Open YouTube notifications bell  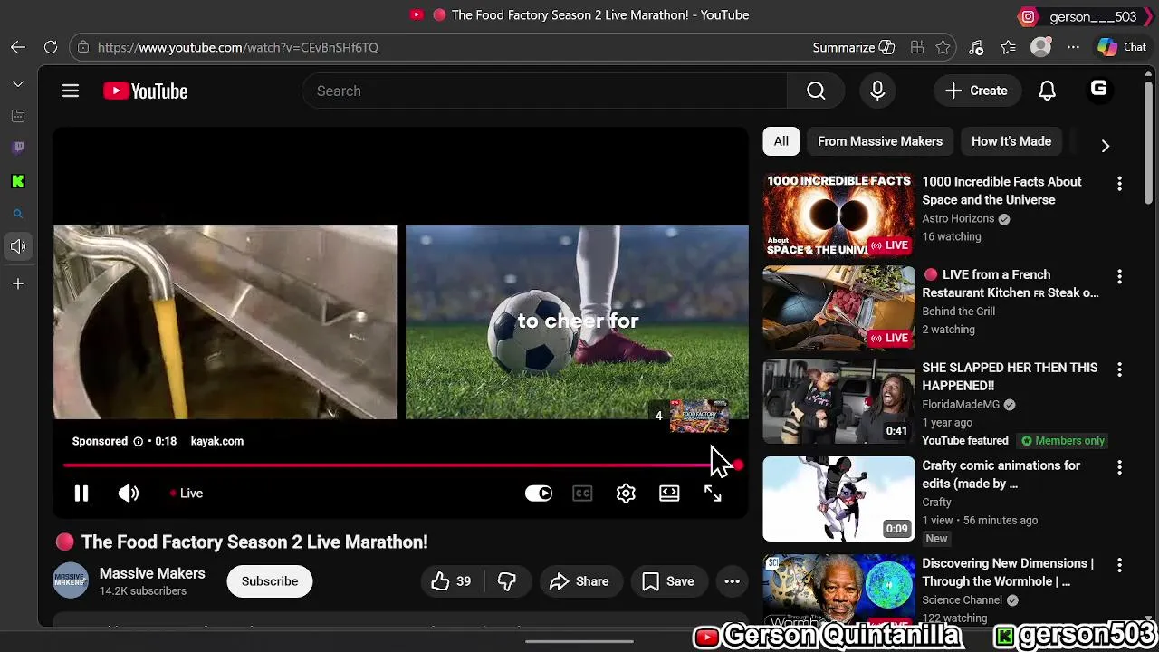click(1047, 91)
